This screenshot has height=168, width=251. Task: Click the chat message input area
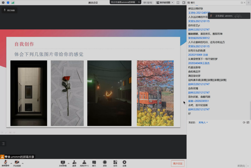pos(218,143)
